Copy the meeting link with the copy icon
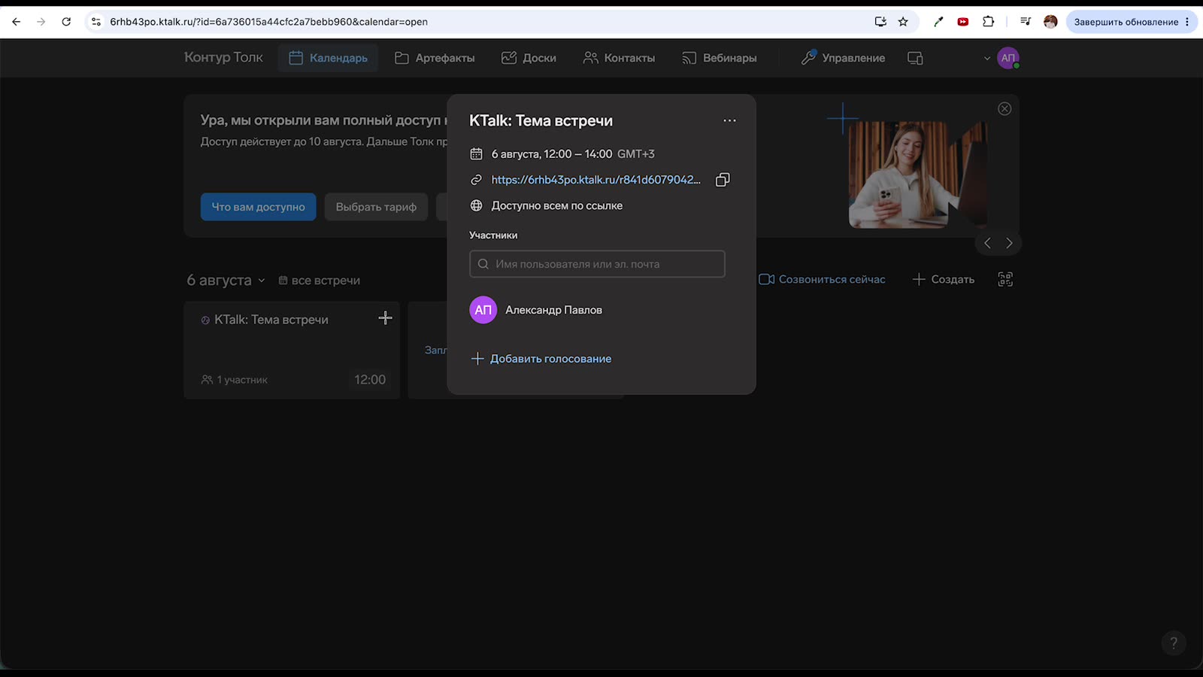This screenshot has height=677, width=1203. tap(723, 180)
